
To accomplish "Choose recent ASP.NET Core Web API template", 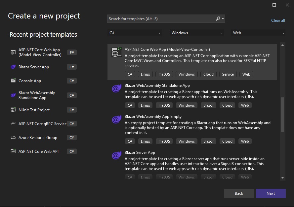I will pos(44,151).
